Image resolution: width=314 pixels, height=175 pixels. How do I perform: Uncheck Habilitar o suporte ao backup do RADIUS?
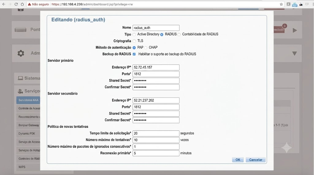pos(134,54)
